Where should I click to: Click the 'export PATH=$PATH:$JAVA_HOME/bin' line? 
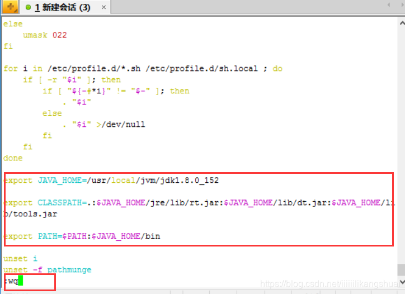(82, 236)
